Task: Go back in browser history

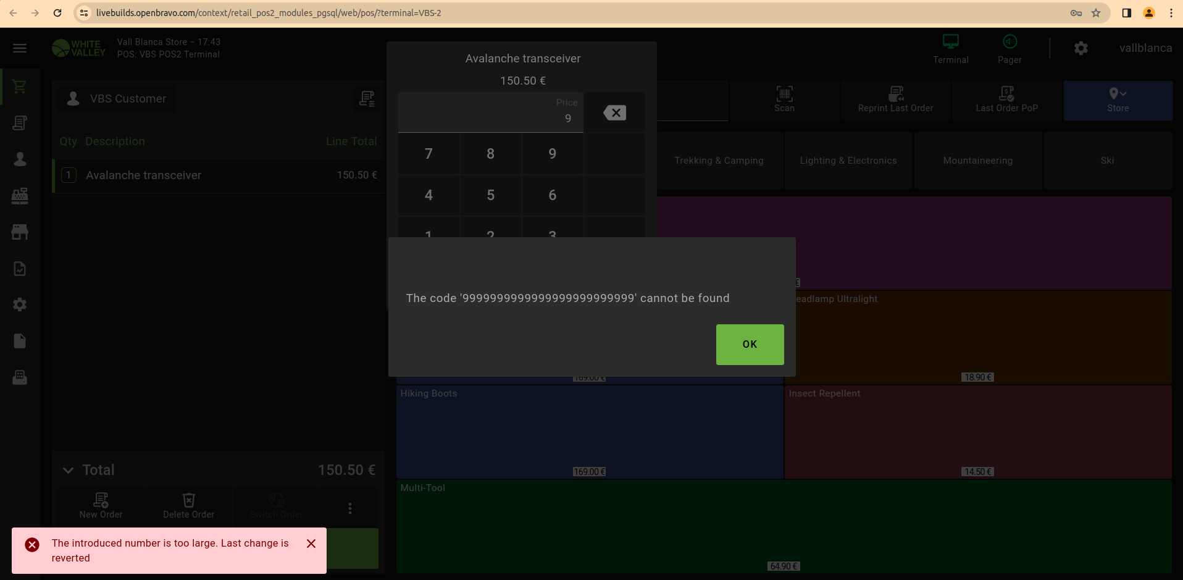Action: [13, 13]
